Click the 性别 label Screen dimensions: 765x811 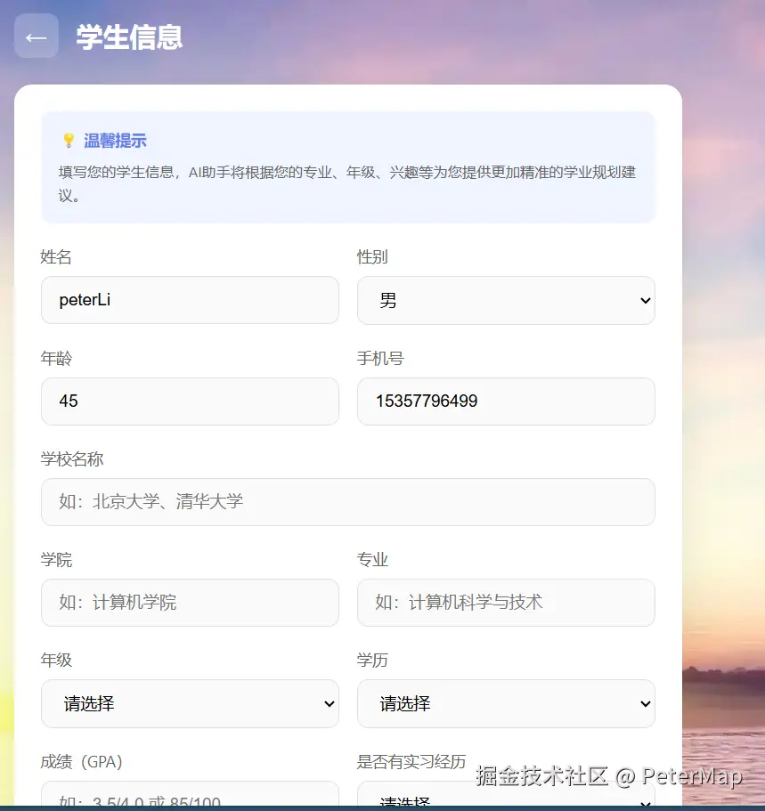tap(372, 256)
